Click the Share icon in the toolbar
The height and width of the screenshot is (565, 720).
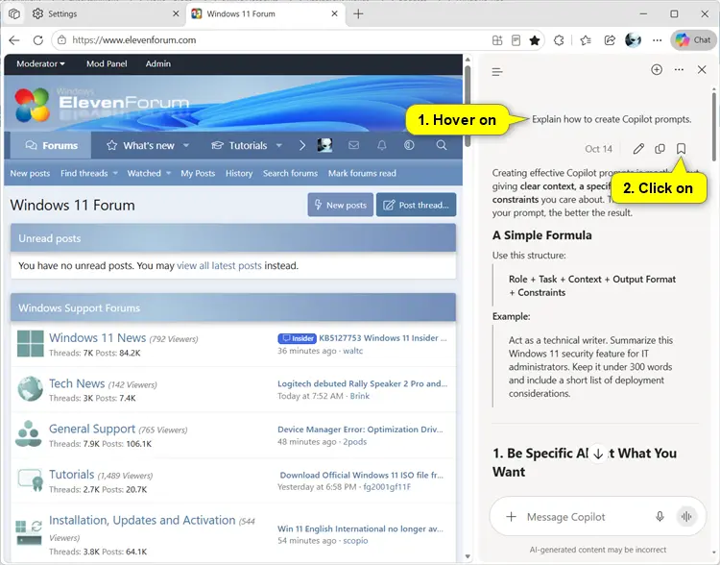(x=610, y=40)
